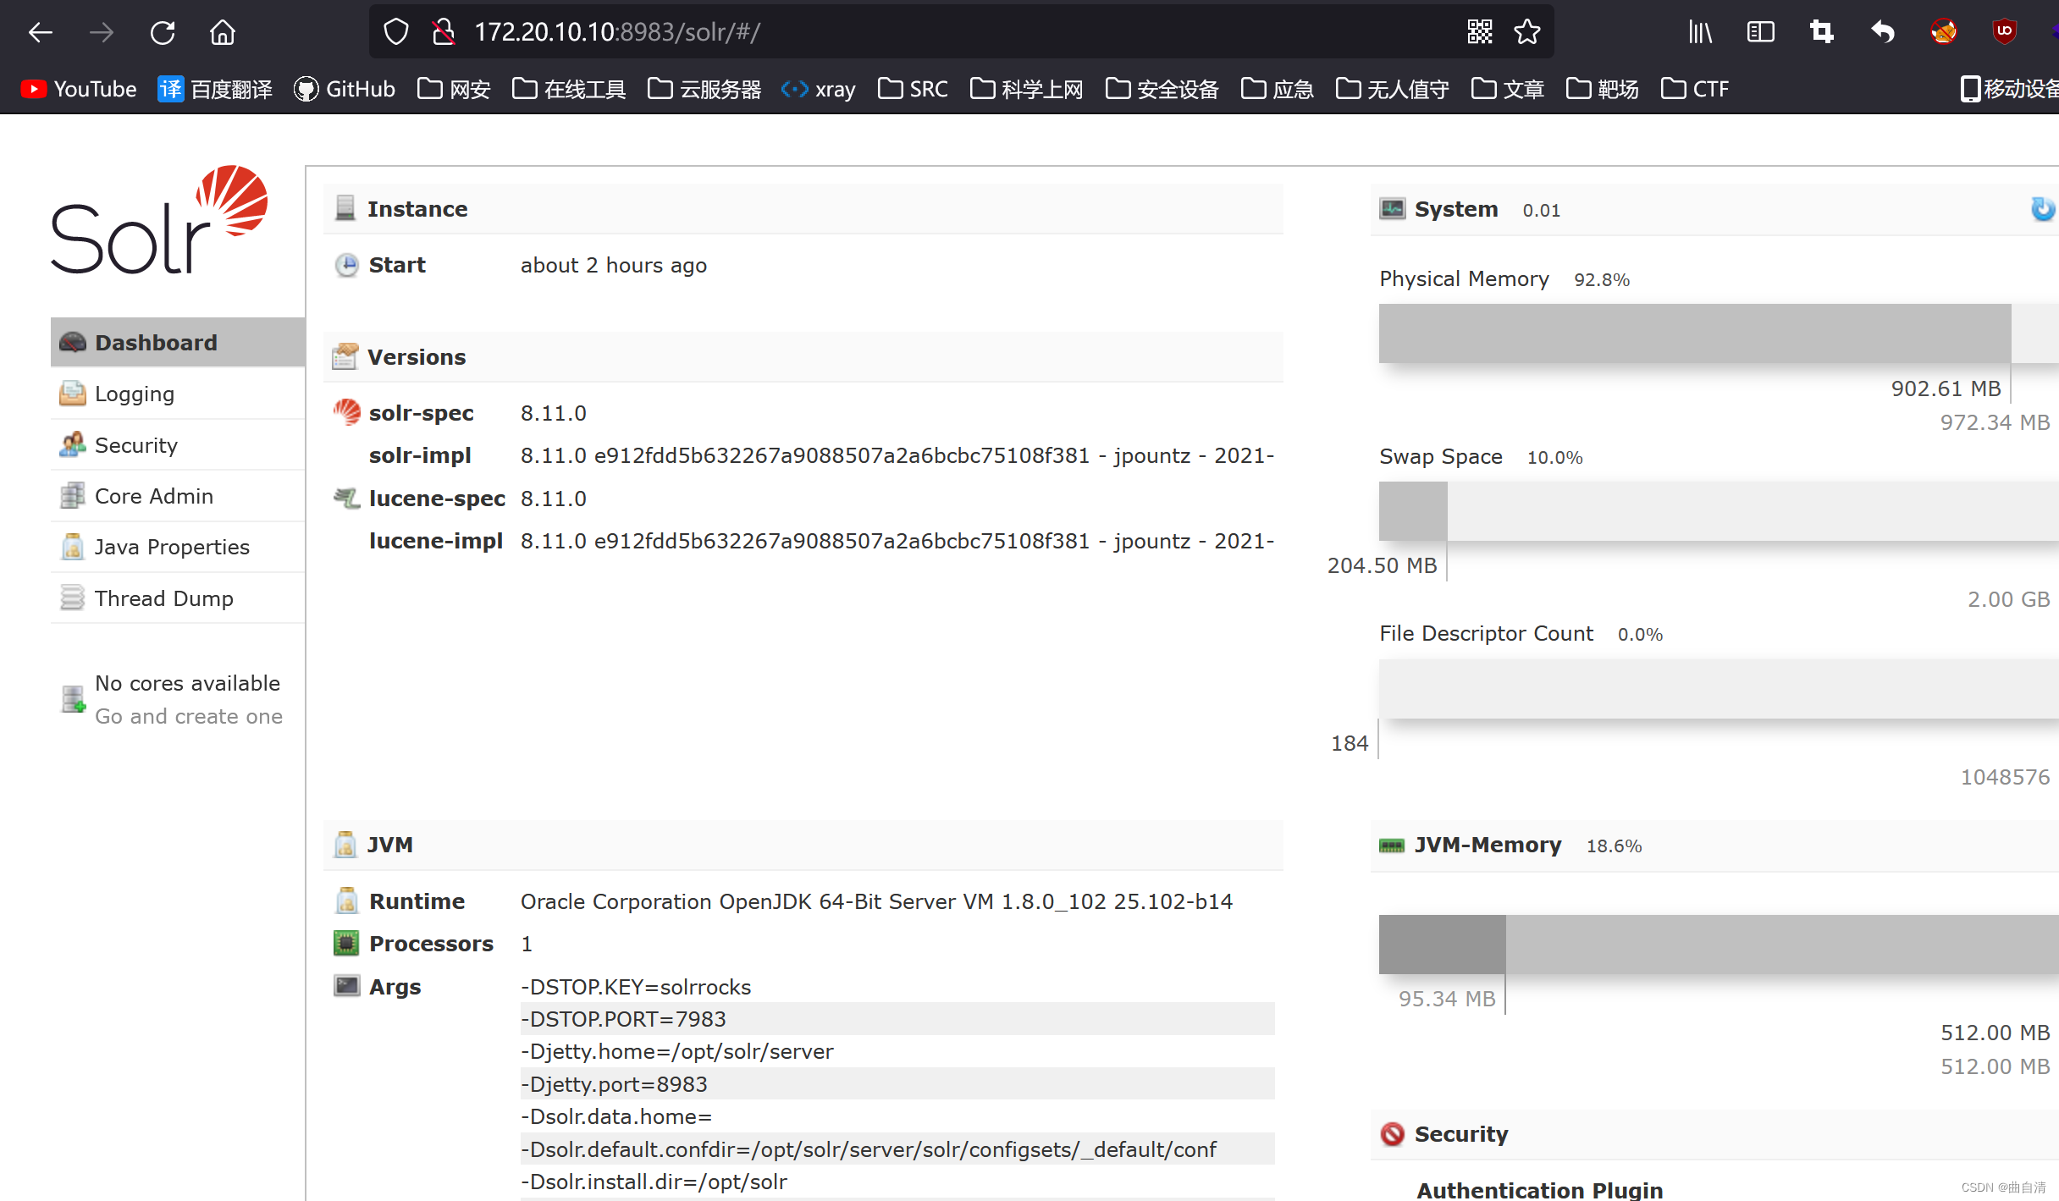Open the GitHub bookmark
This screenshot has height=1201, width=2059.
[x=345, y=89]
